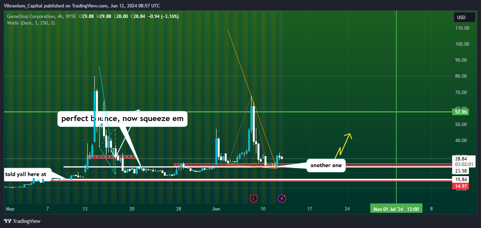The image size is (481, 228).
Task: Click the 17 date on time axis
Action: 309,209
